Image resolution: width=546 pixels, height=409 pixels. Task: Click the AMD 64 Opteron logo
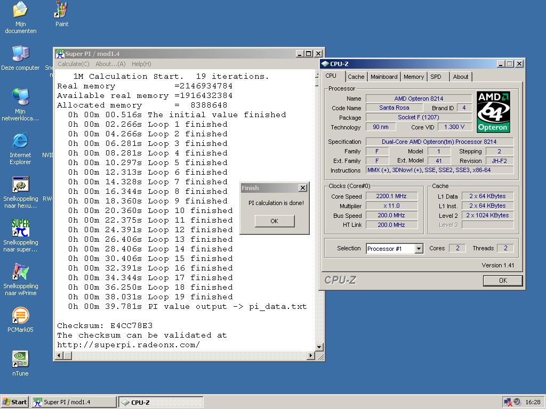493,112
